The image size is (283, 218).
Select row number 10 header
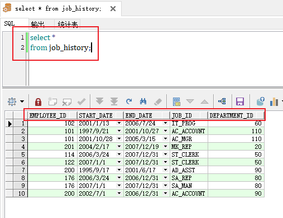21,193
